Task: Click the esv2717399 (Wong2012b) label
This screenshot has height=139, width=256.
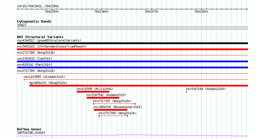Action: click(x=117, y=113)
